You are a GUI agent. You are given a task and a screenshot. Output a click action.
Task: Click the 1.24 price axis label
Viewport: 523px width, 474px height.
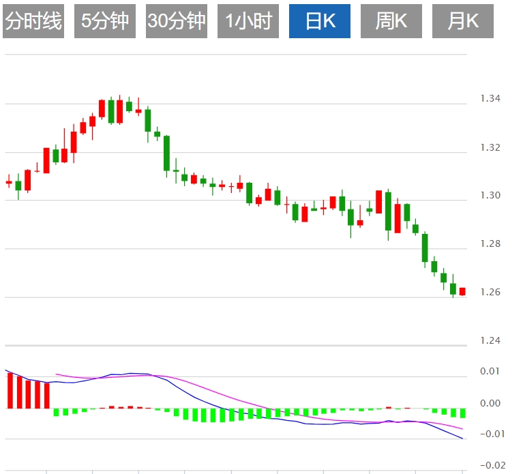click(490, 340)
